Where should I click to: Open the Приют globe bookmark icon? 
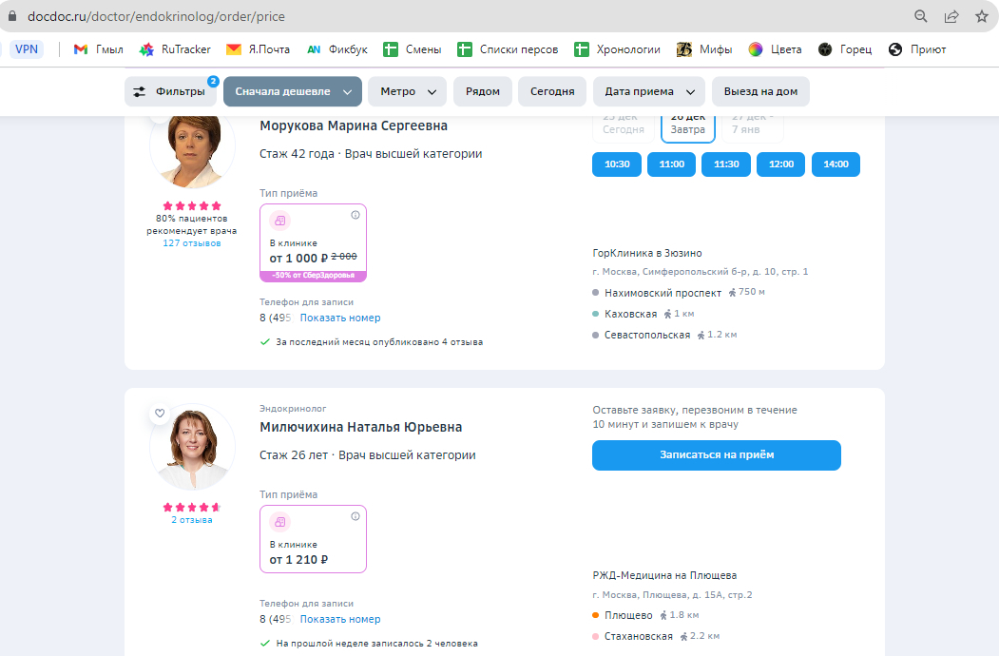pyautogui.click(x=895, y=49)
